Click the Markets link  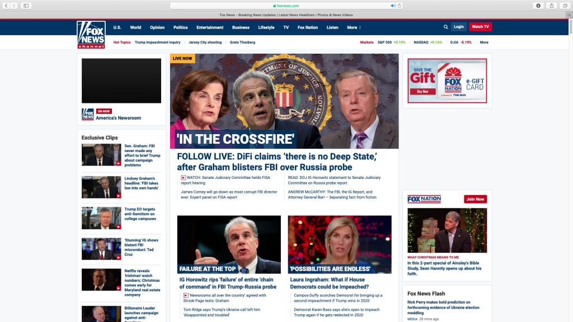pyautogui.click(x=367, y=42)
